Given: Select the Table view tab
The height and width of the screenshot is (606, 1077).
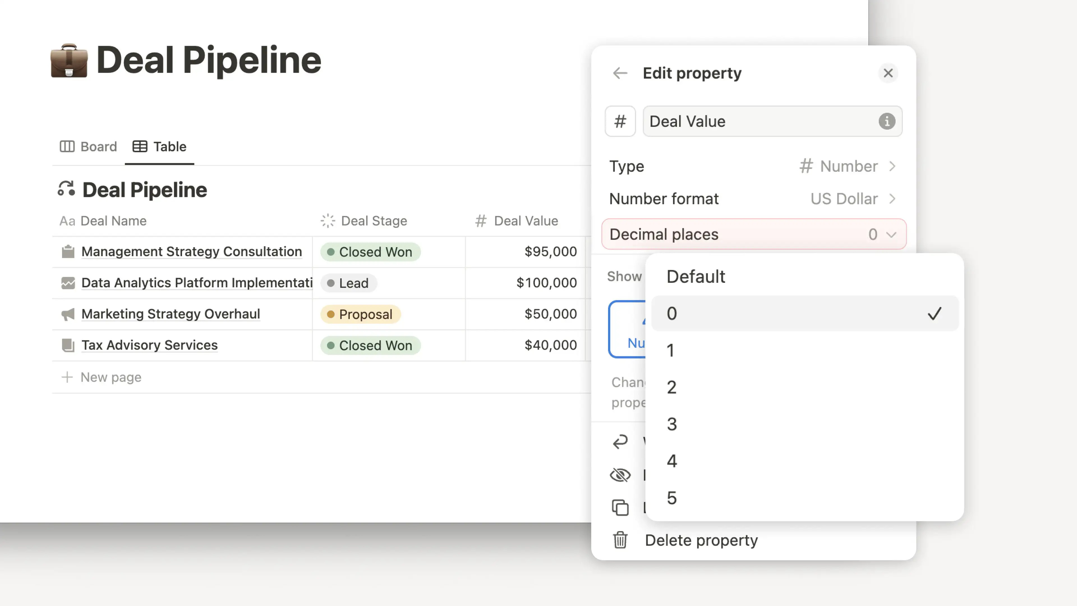Looking at the screenshot, I should pyautogui.click(x=160, y=147).
